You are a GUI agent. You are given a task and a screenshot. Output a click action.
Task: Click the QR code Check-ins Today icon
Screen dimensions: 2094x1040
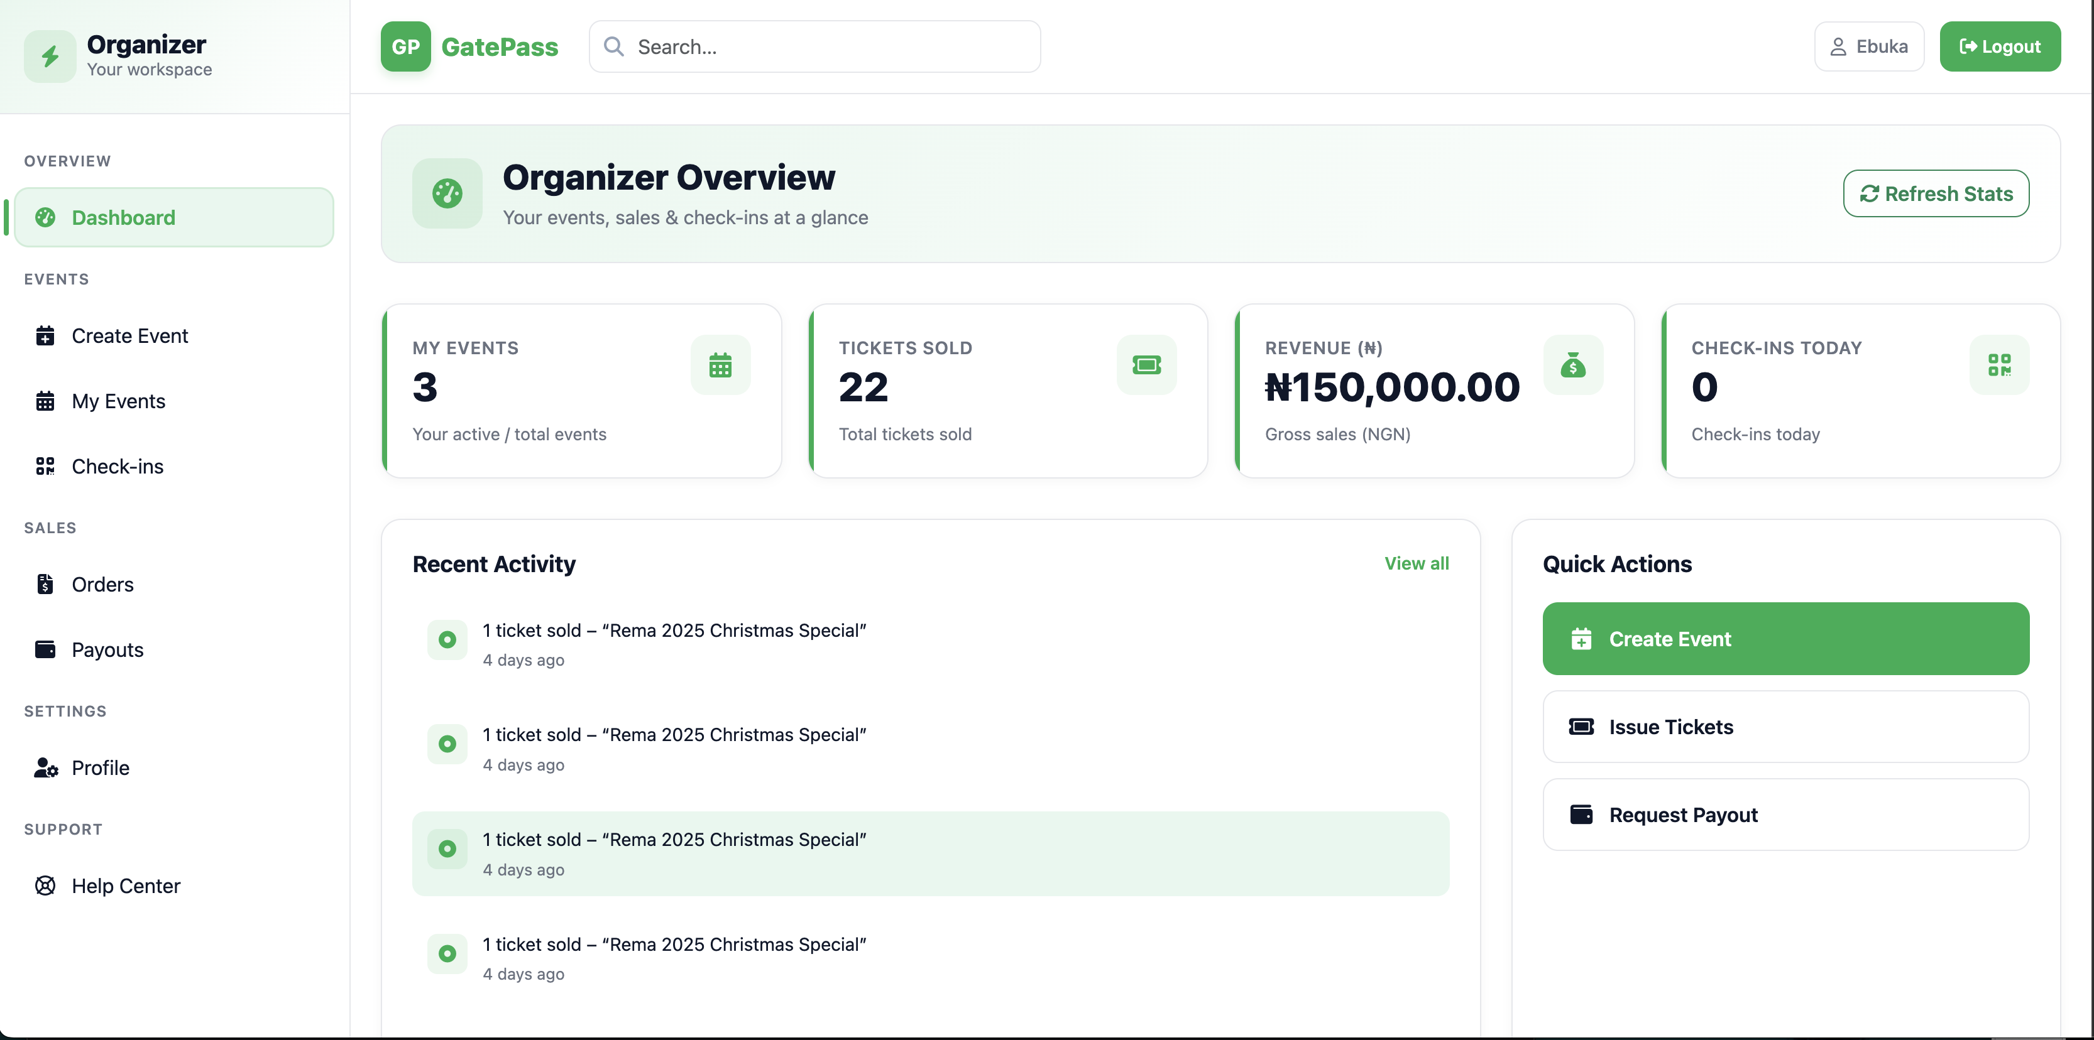click(1999, 365)
